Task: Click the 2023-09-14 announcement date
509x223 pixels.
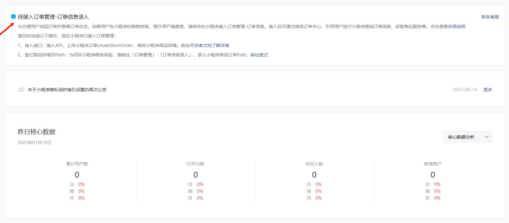Action: coord(465,90)
